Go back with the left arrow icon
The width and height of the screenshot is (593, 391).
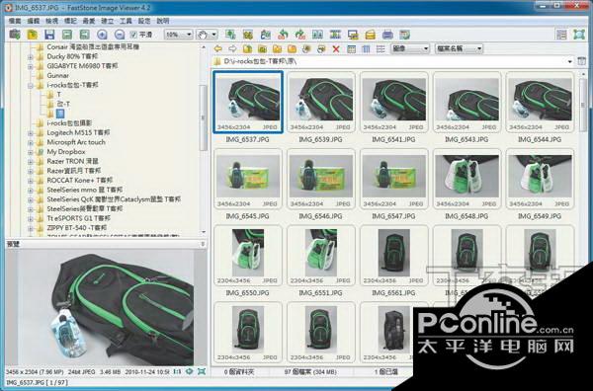(x=218, y=48)
